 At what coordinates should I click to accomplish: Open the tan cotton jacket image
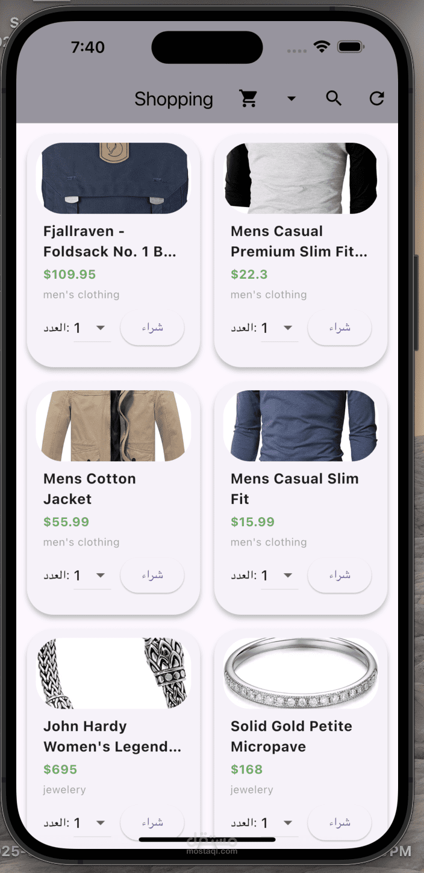tap(114, 426)
